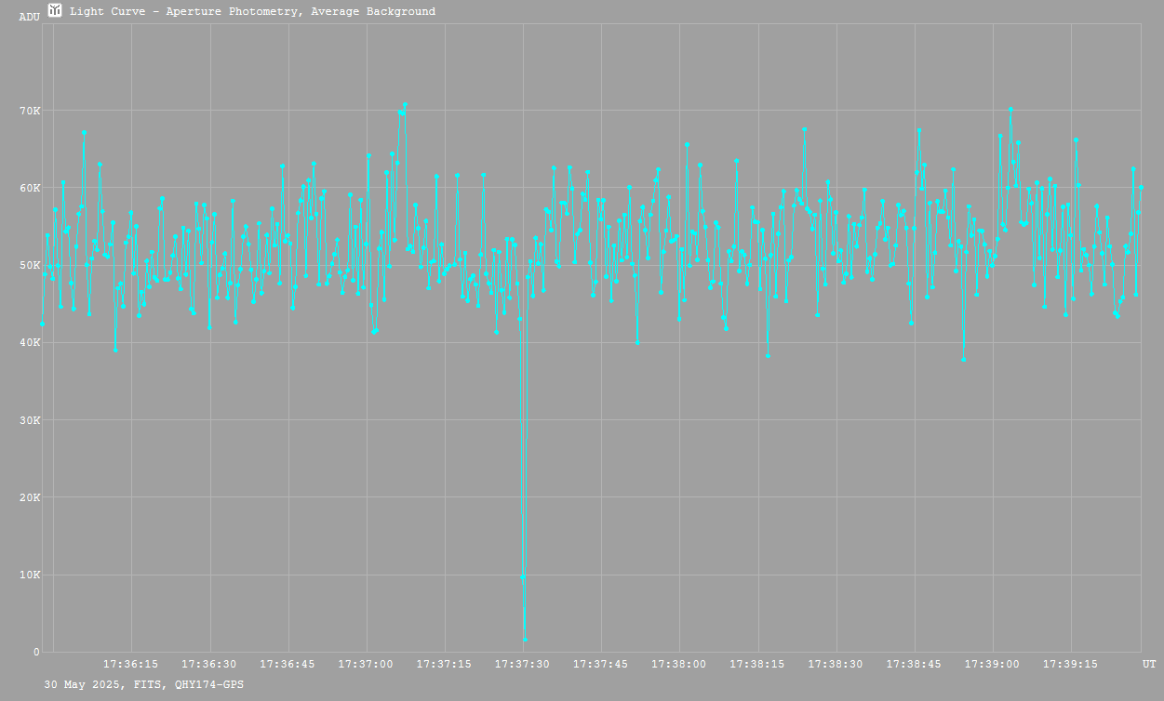Click the UT label on the time axis
Screen dimensions: 1164x701
click(x=1149, y=665)
